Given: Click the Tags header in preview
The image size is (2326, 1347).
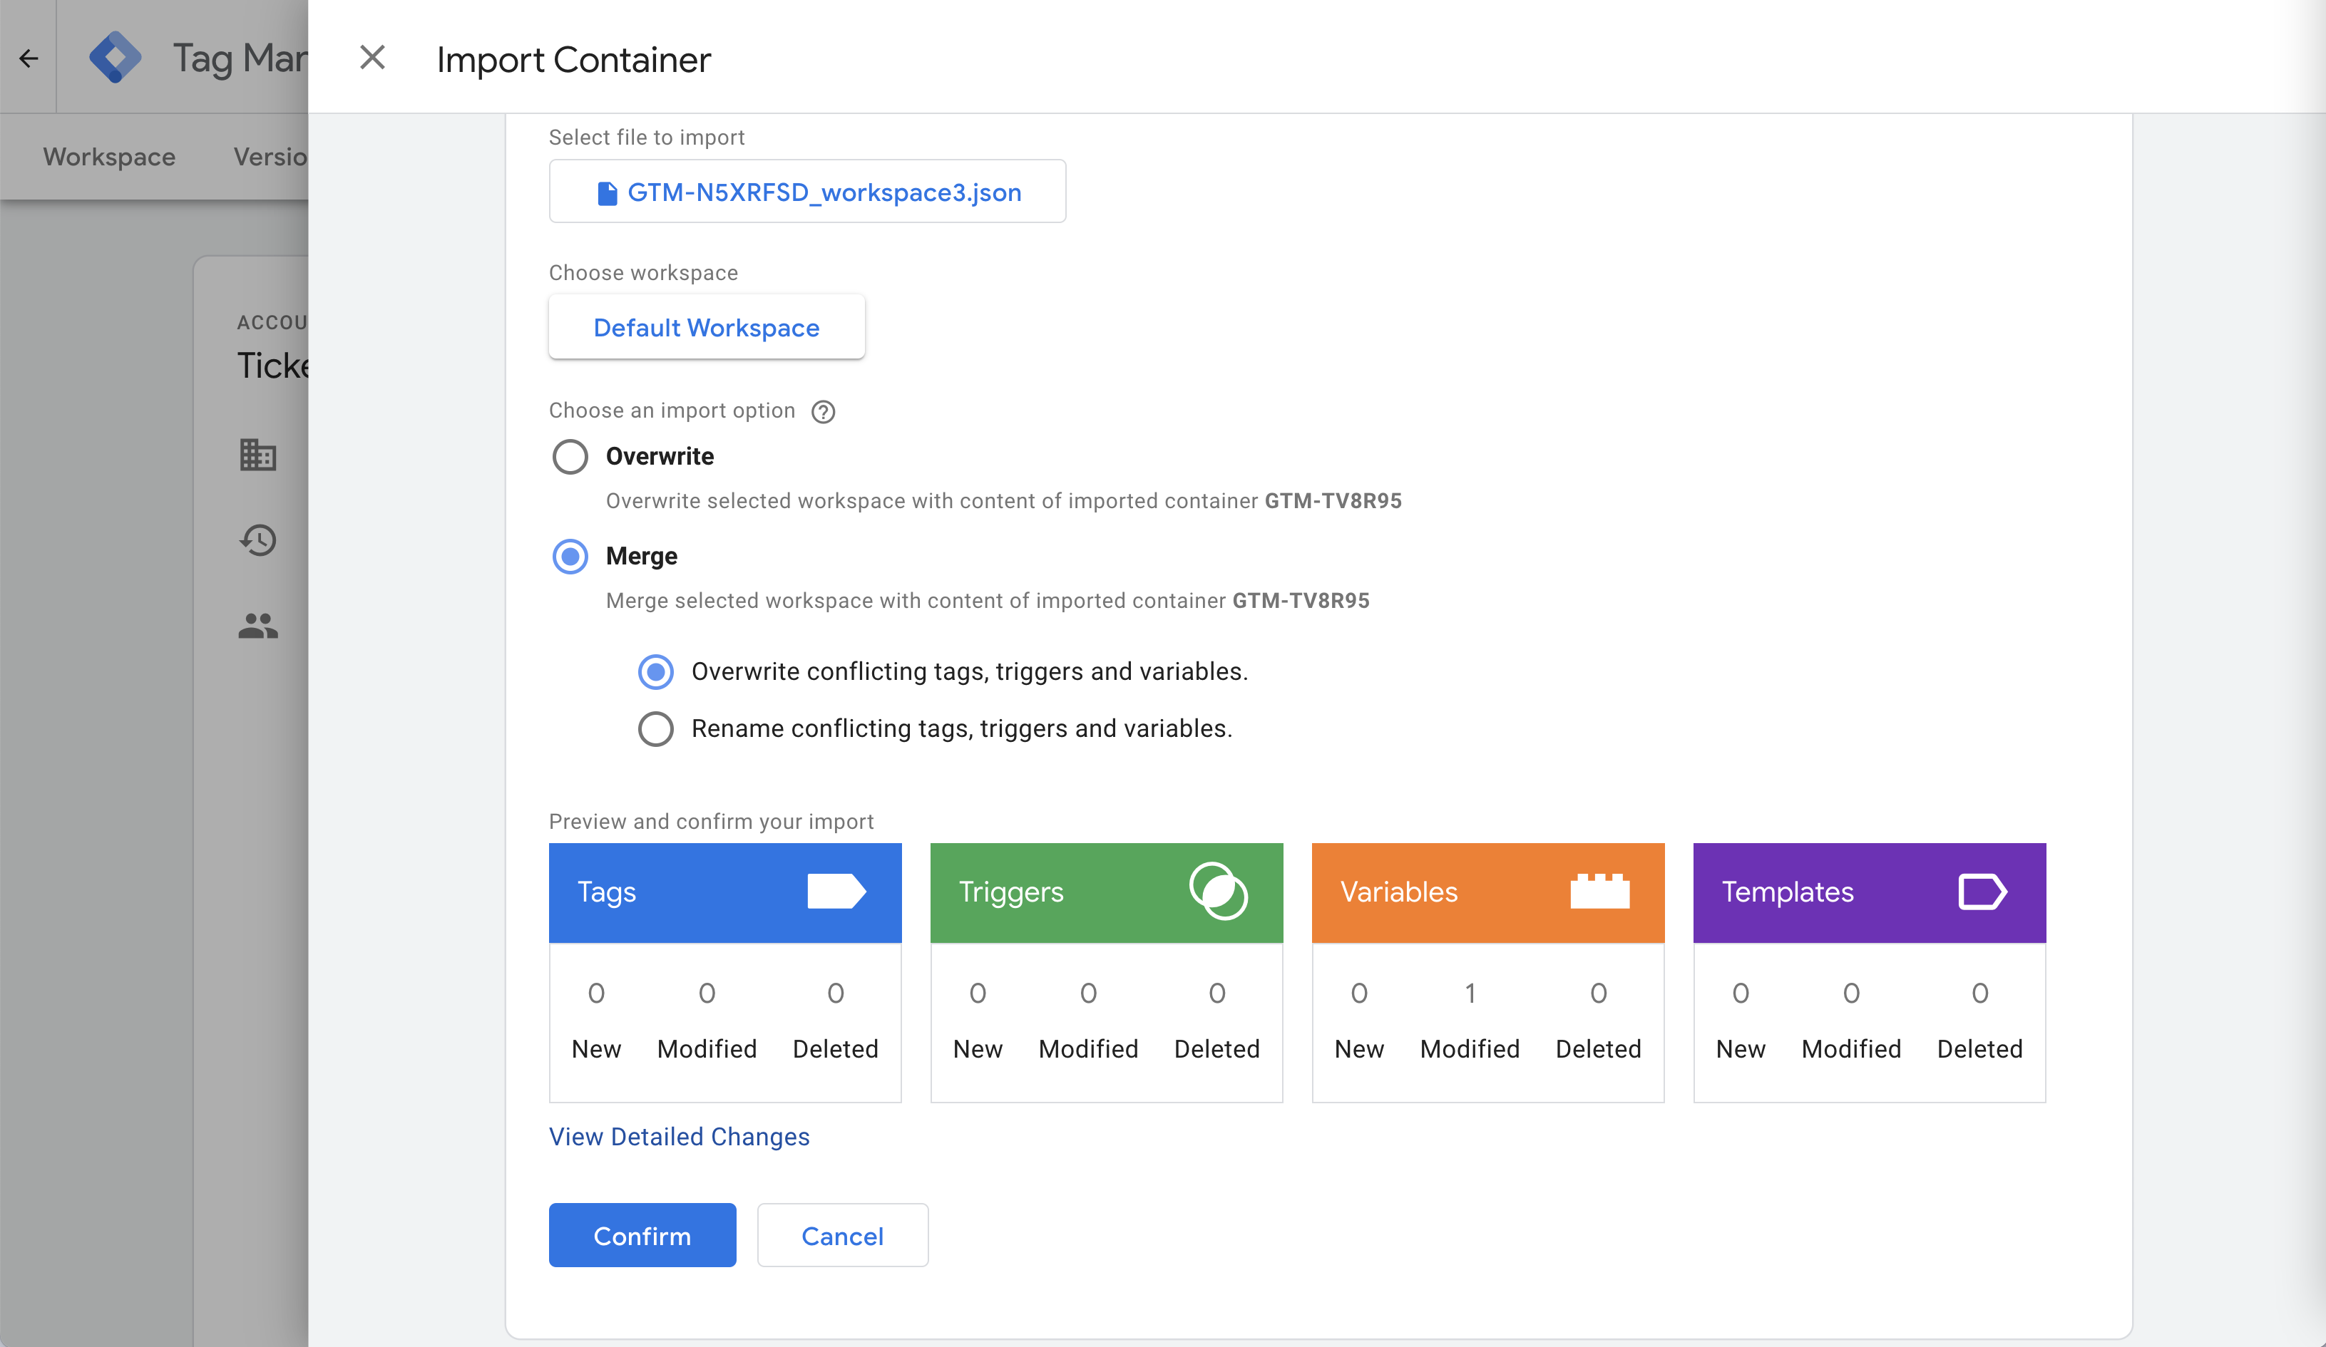Looking at the screenshot, I should coord(725,892).
